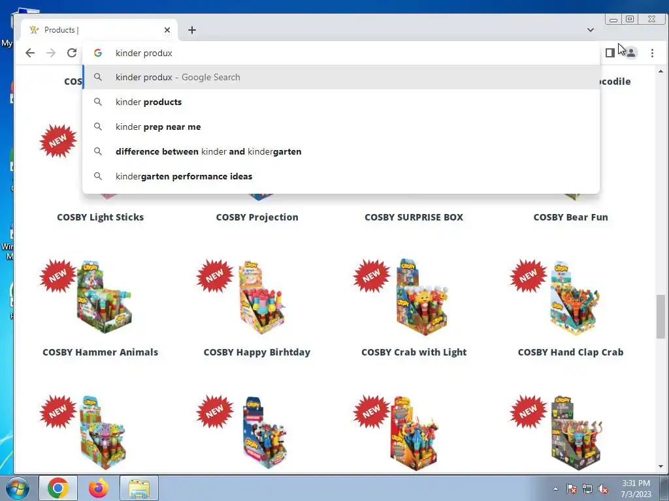Open the tab search dropdown chevron
Viewport: 669px width, 501px height.
pyautogui.click(x=591, y=30)
